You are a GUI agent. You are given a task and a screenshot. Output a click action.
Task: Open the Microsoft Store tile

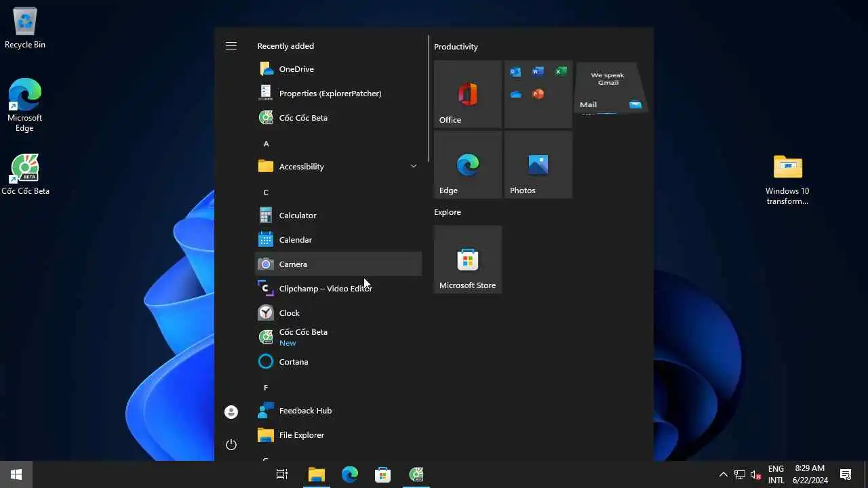[x=468, y=260]
